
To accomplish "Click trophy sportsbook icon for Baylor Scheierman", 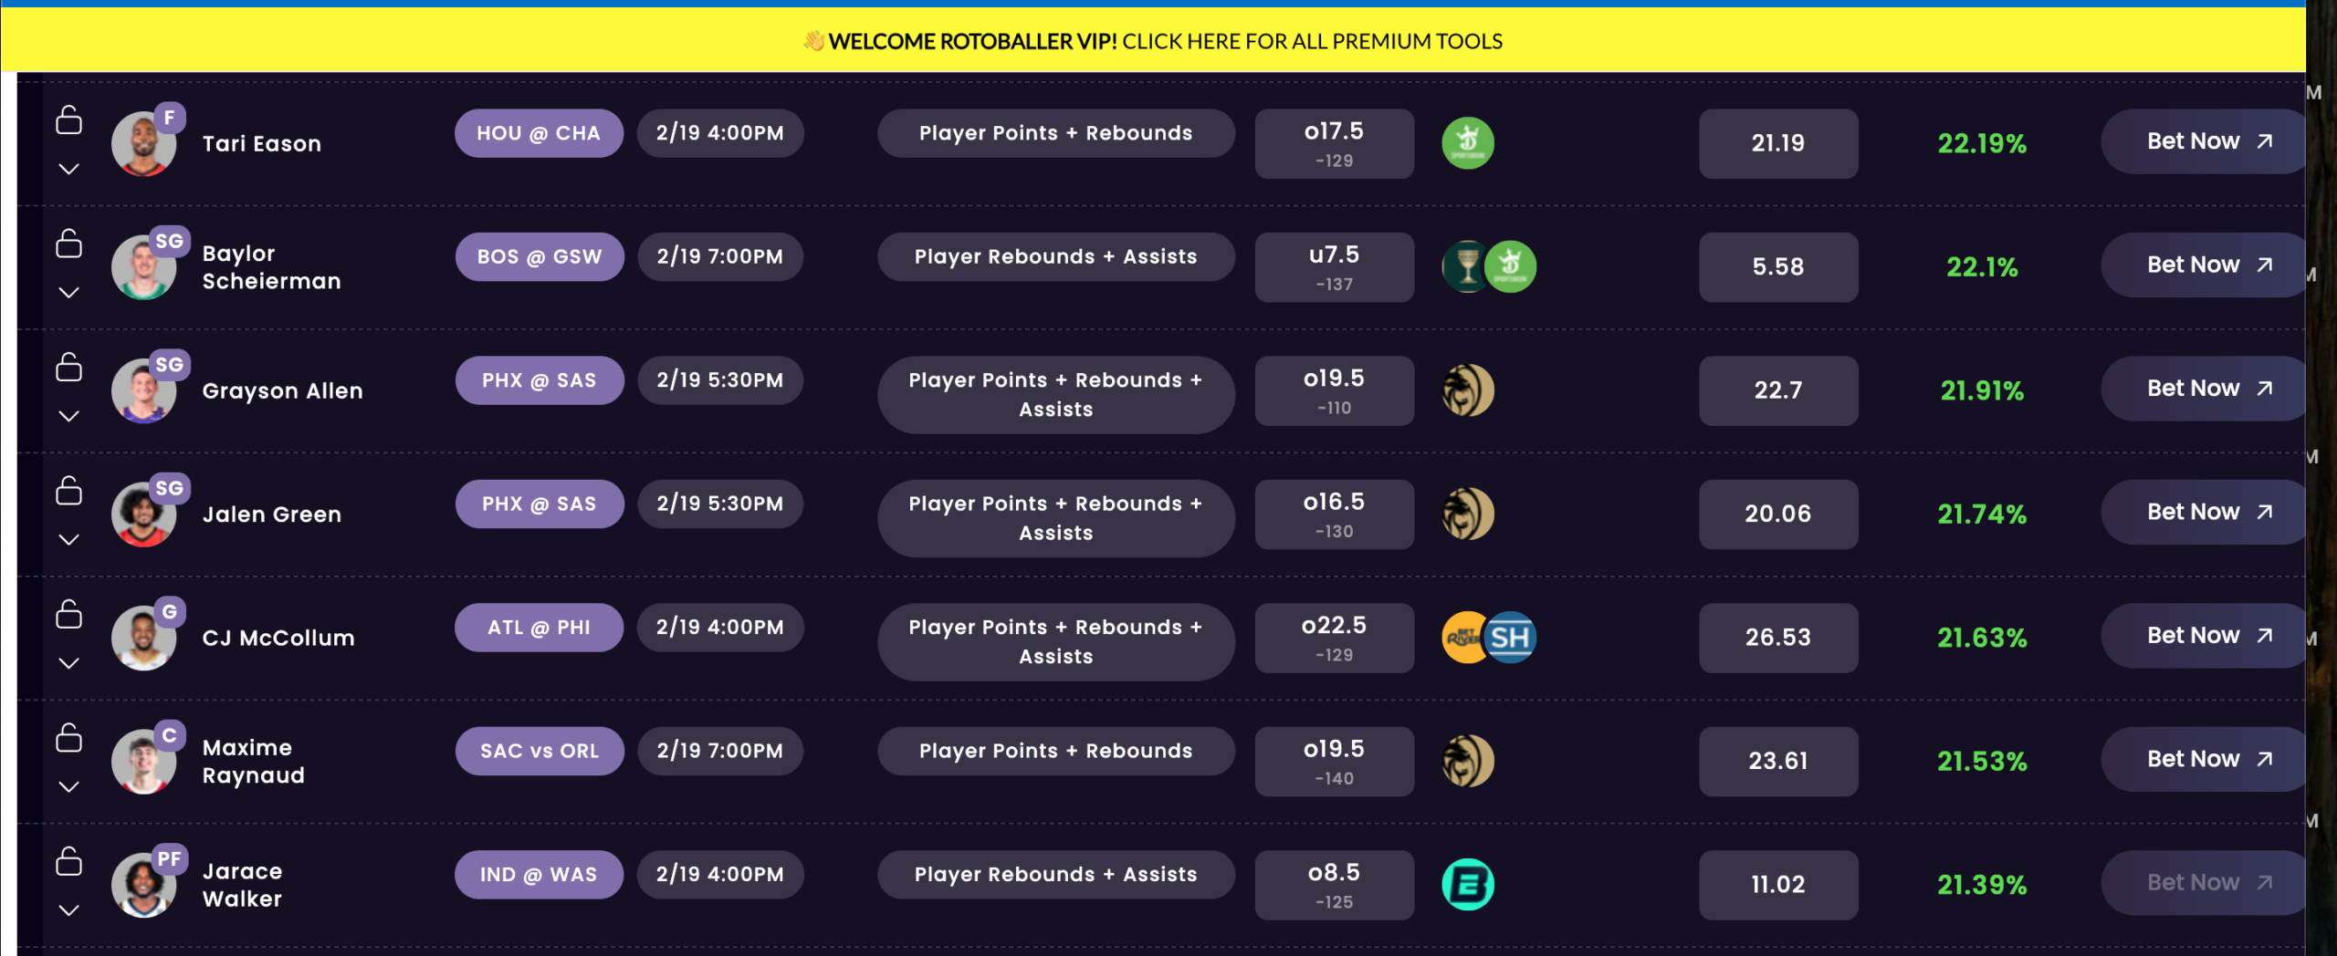I will pyautogui.click(x=1463, y=266).
